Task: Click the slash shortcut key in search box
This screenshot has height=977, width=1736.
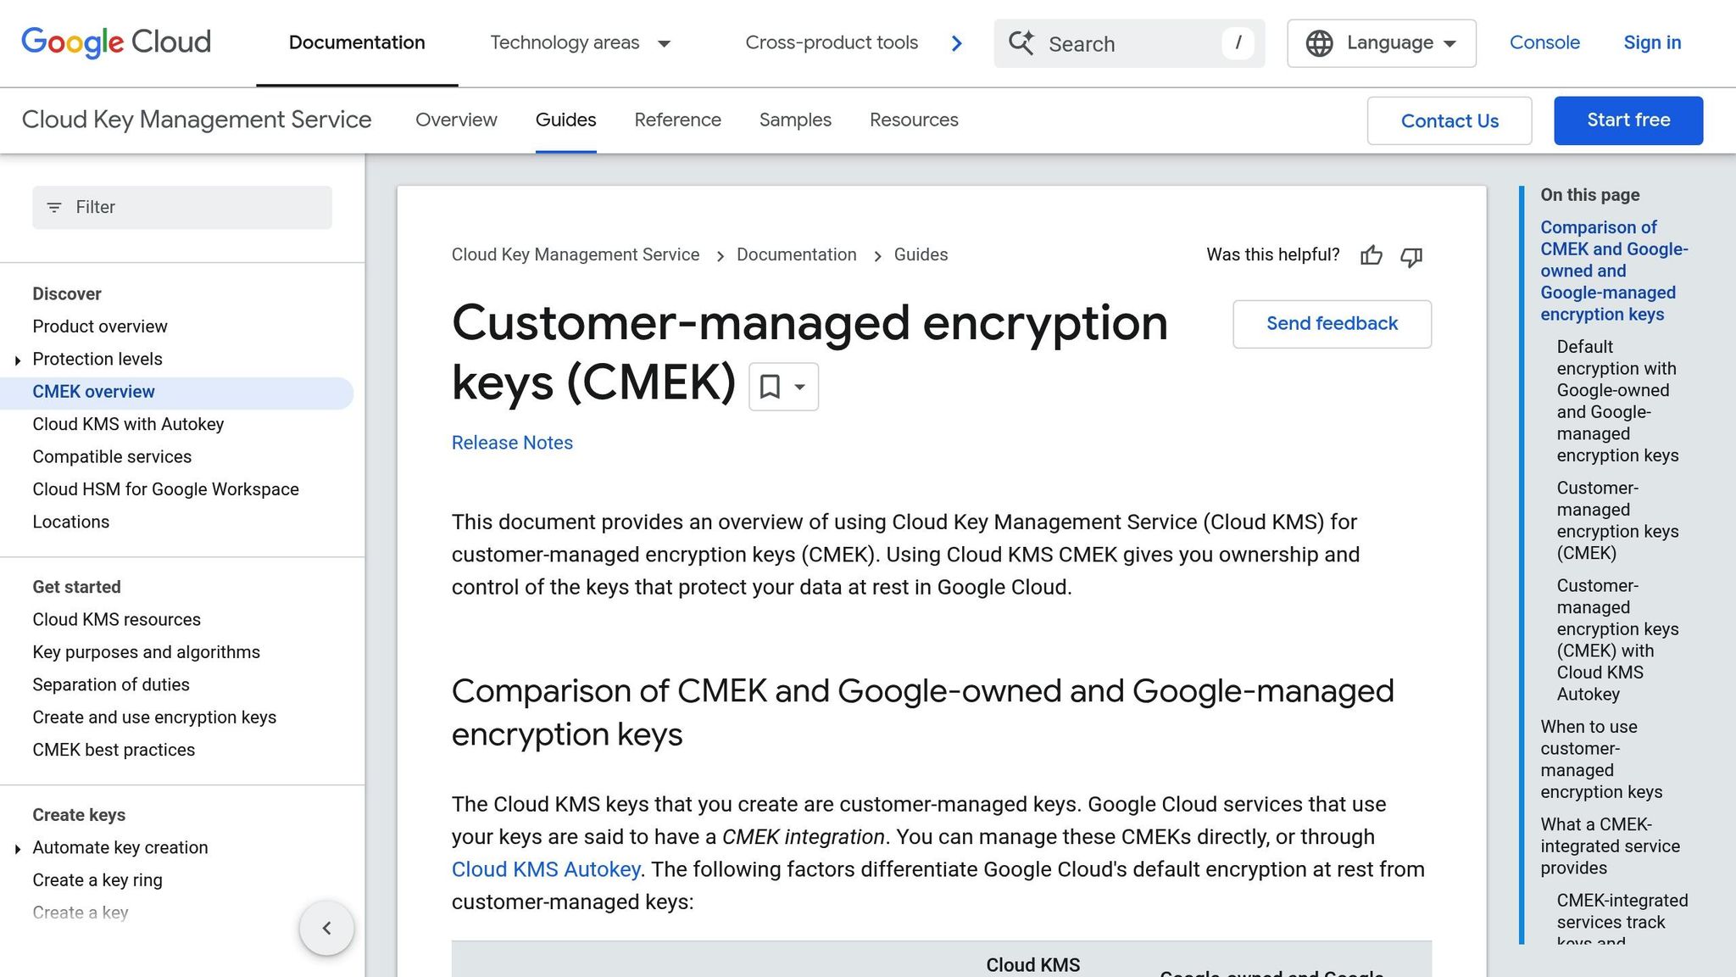Action: (x=1238, y=42)
